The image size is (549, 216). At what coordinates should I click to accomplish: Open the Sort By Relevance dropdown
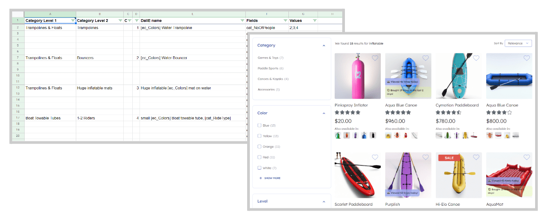(x=518, y=43)
